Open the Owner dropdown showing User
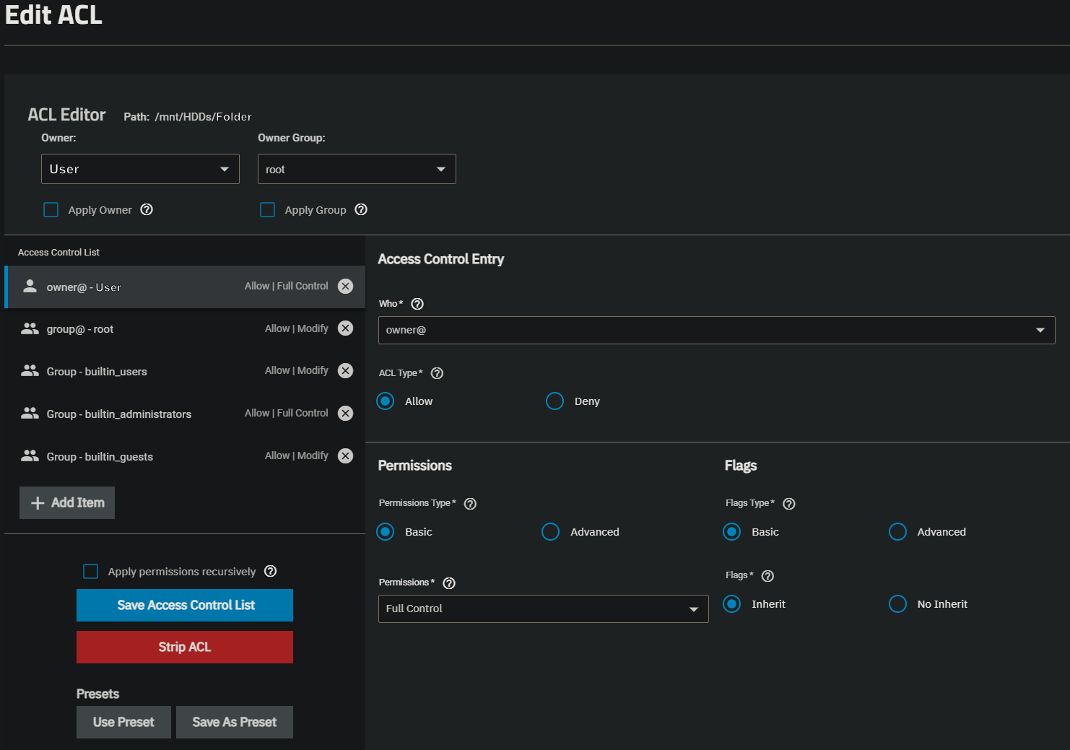 pos(140,169)
